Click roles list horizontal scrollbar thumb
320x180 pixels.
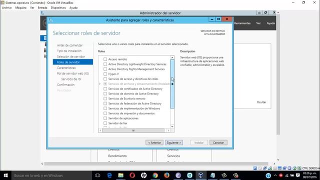click(x=133, y=130)
